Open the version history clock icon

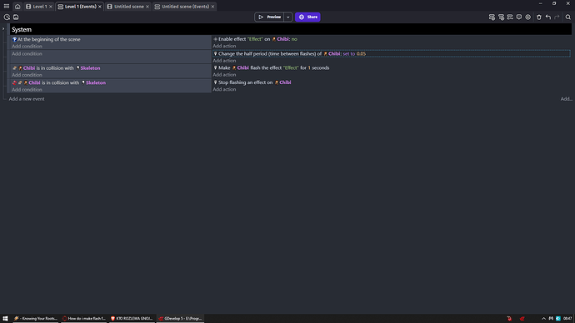point(7,17)
